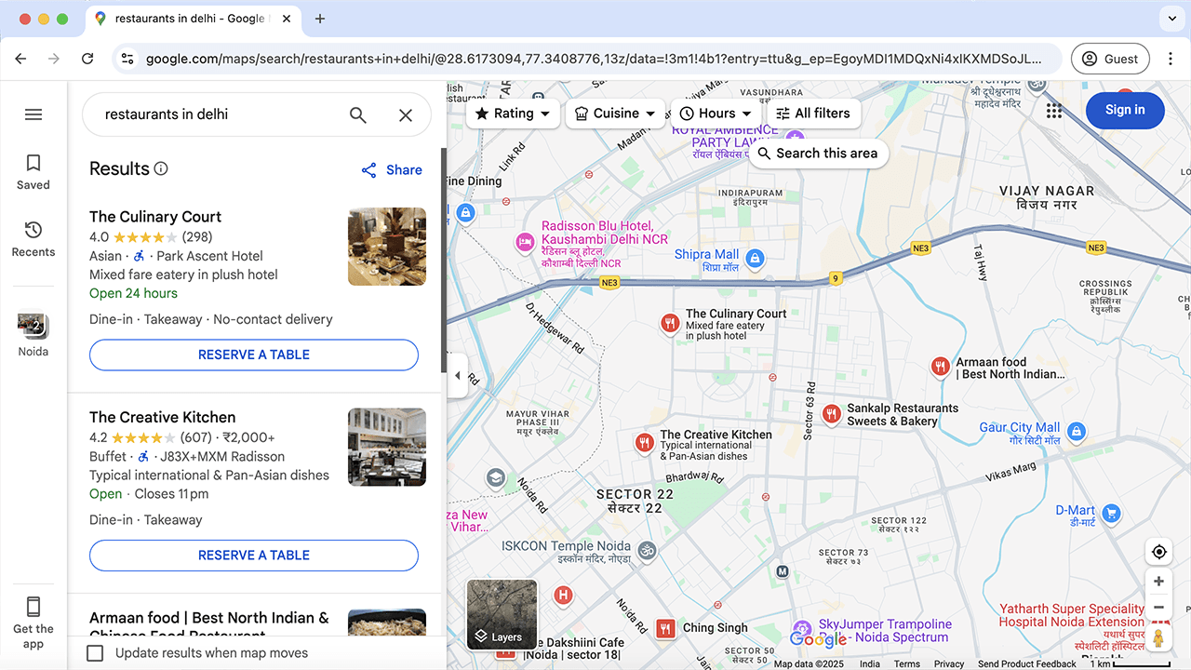The width and height of the screenshot is (1191, 670).
Task: Open the Cuisine filter dropdown
Action: pyautogui.click(x=615, y=114)
